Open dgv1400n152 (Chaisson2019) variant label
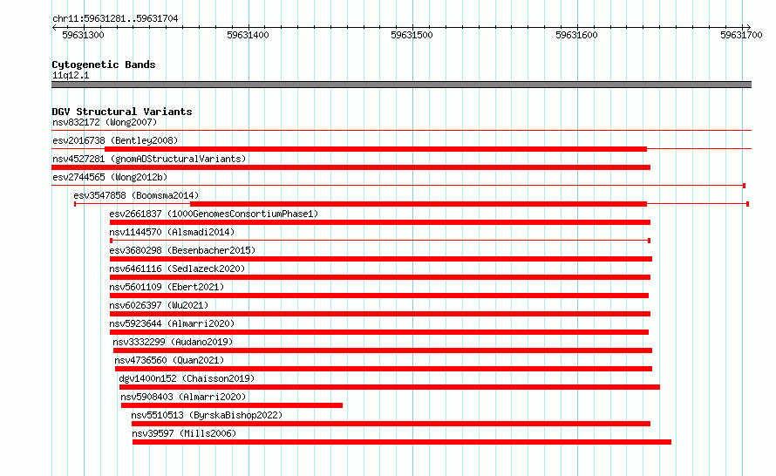This screenshot has height=476, width=776. 187,378
